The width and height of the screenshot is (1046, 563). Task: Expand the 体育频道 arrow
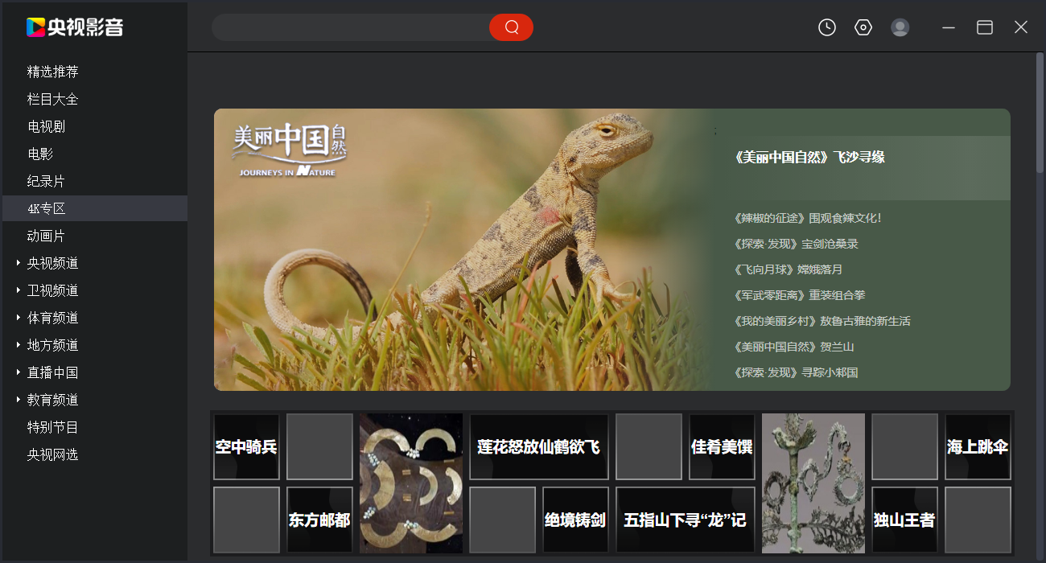coord(19,318)
